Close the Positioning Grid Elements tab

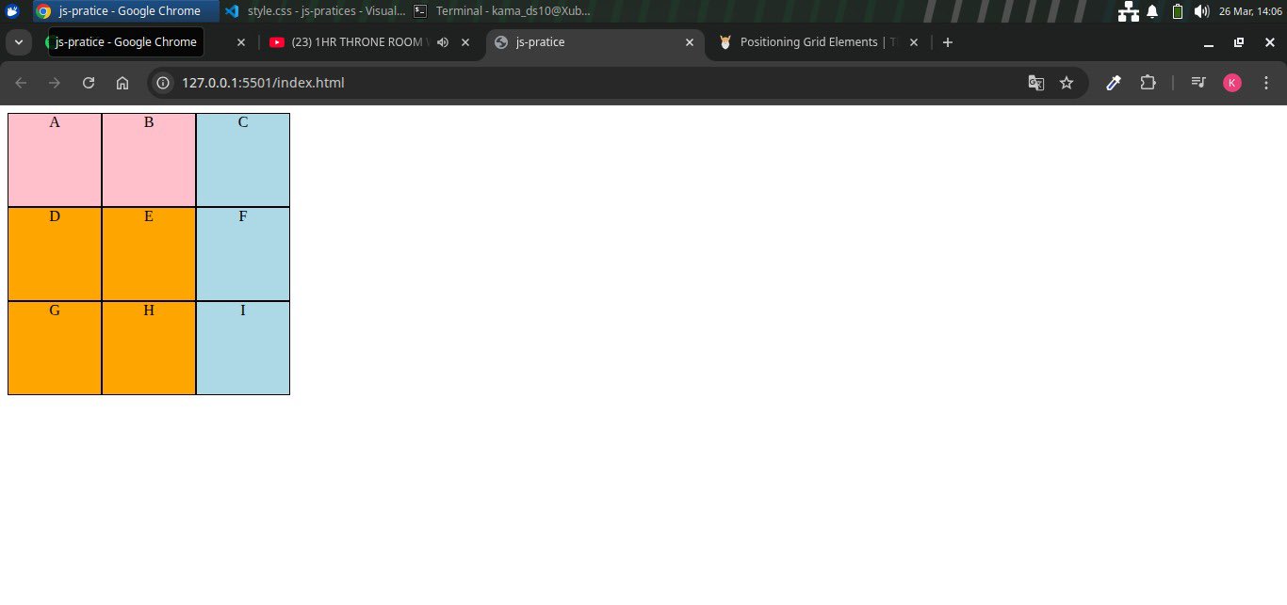point(914,42)
